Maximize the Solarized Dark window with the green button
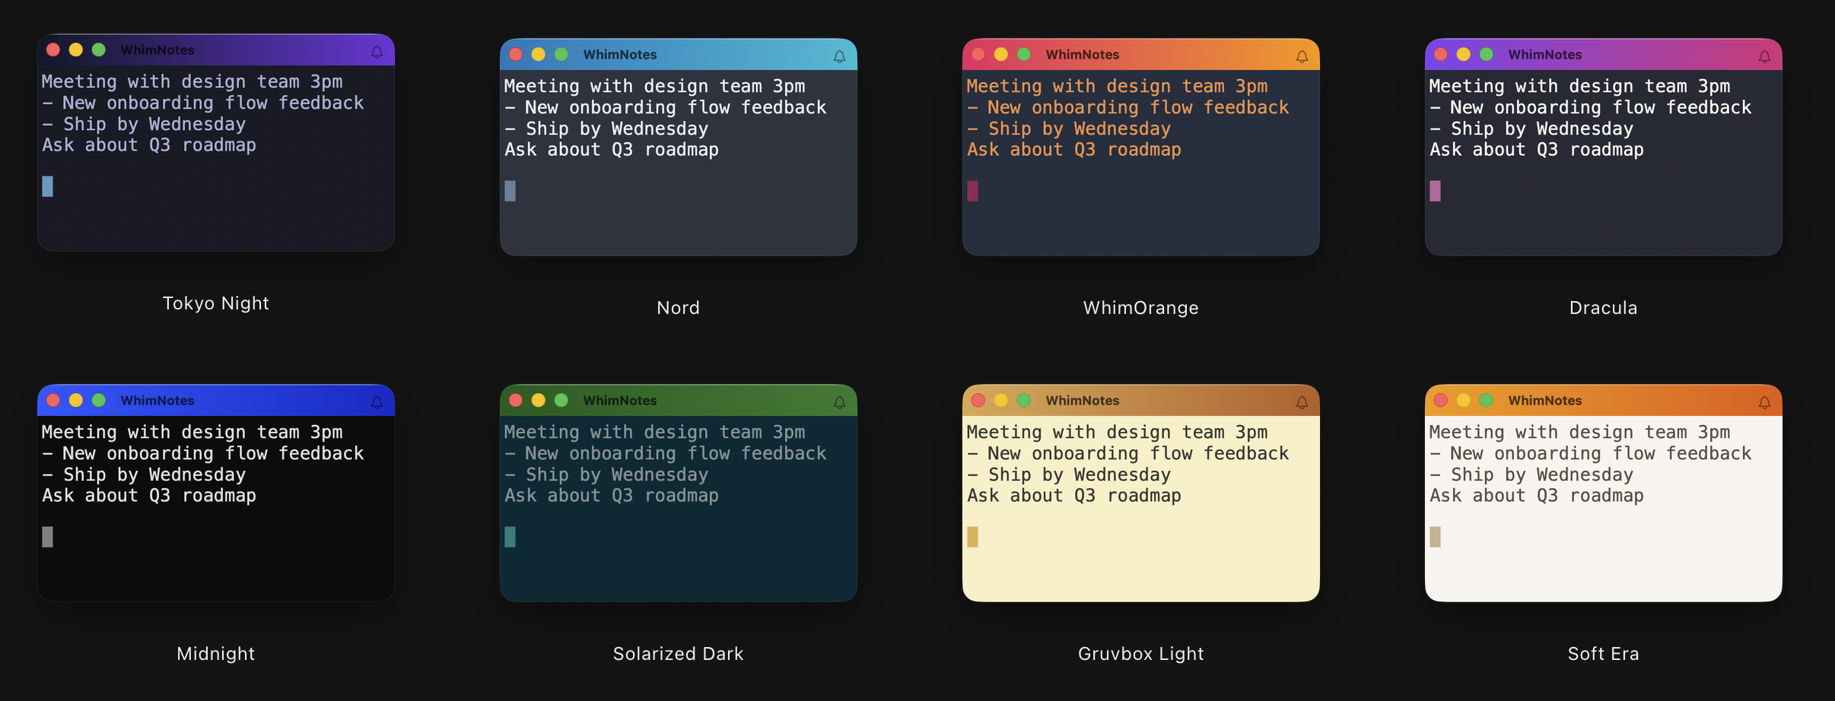 (561, 400)
